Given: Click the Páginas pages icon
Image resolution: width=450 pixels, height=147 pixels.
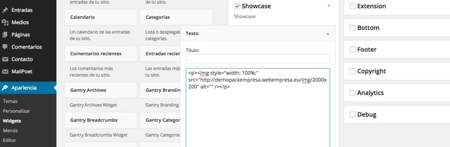Looking at the screenshot, I should [x=5, y=35].
